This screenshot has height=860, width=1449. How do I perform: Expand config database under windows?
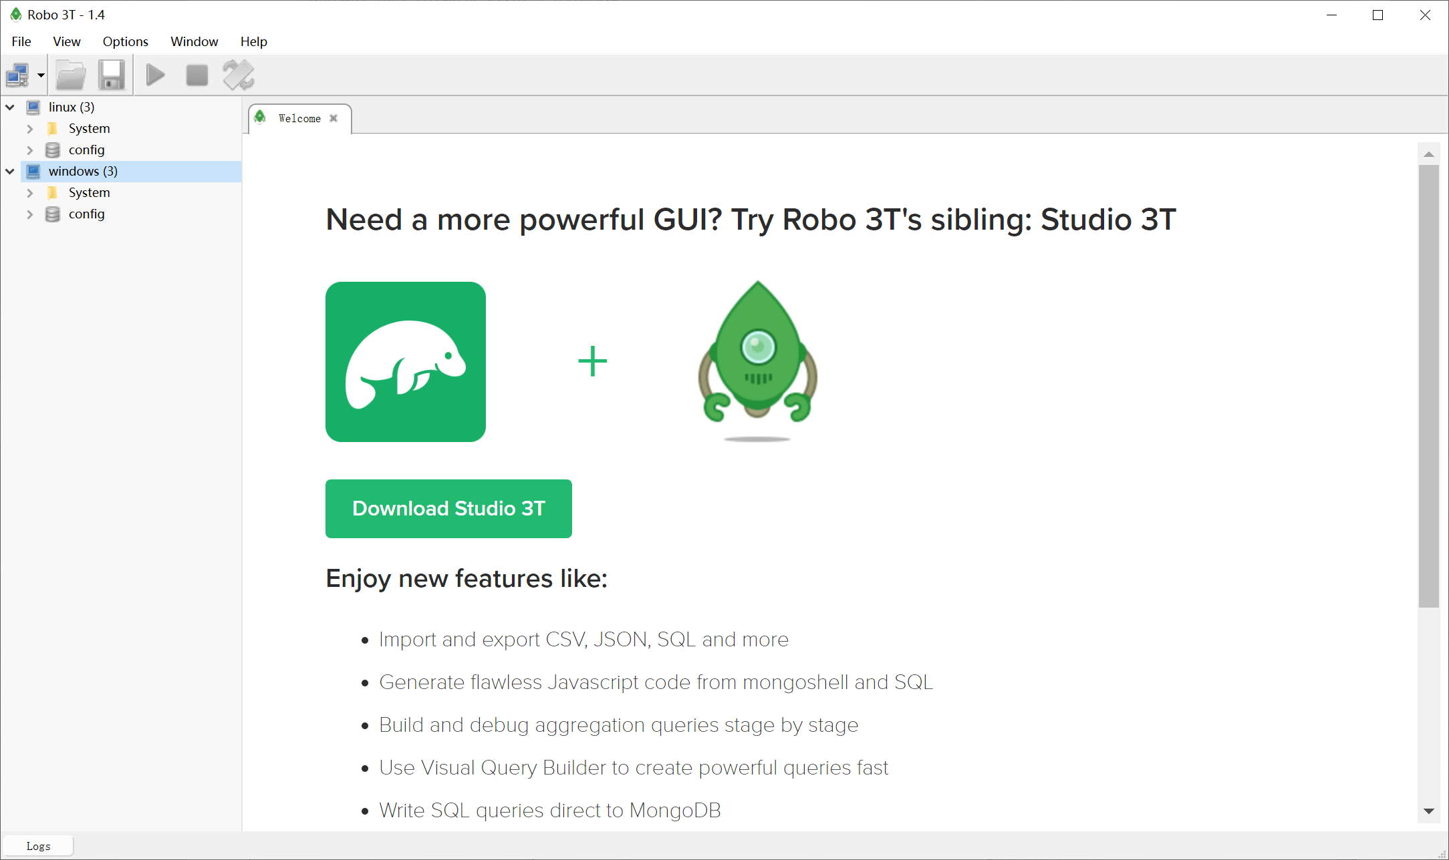coord(30,214)
